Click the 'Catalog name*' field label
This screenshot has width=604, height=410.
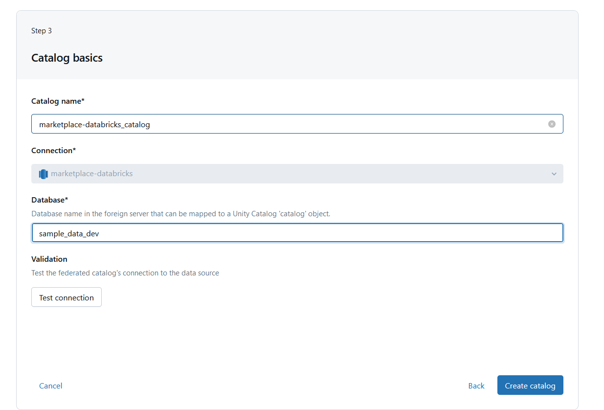(58, 101)
